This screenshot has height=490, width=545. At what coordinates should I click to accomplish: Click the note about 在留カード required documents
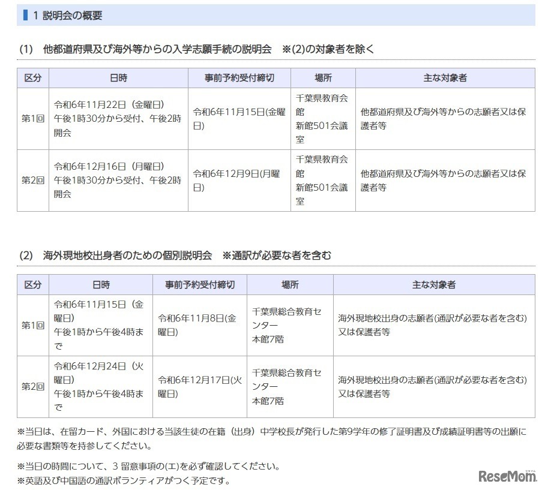point(271,438)
